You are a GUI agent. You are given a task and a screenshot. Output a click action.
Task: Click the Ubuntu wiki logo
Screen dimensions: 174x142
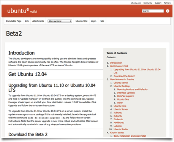(x=22, y=11)
